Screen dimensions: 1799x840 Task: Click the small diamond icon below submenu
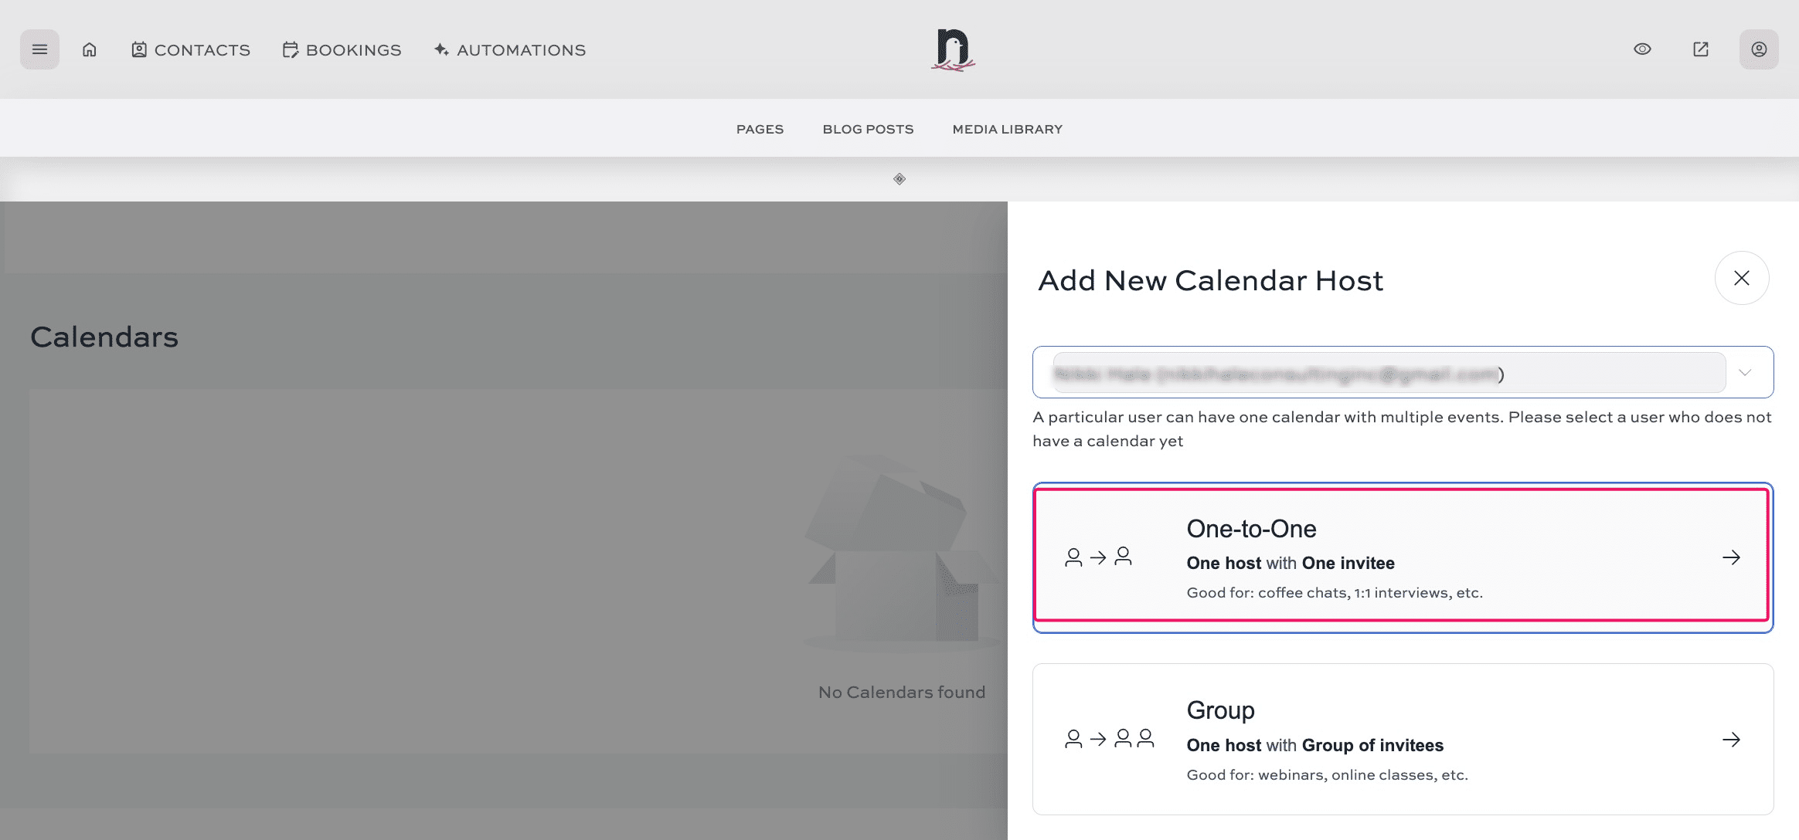[899, 179]
